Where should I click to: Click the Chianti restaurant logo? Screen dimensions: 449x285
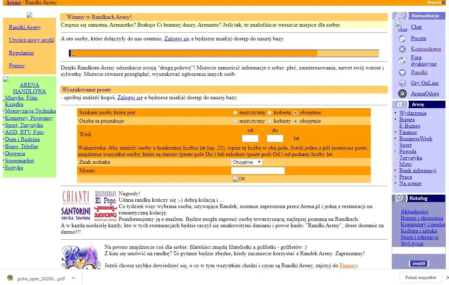click(x=76, y=198)
